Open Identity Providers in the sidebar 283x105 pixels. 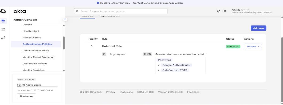tap(34, 70)
